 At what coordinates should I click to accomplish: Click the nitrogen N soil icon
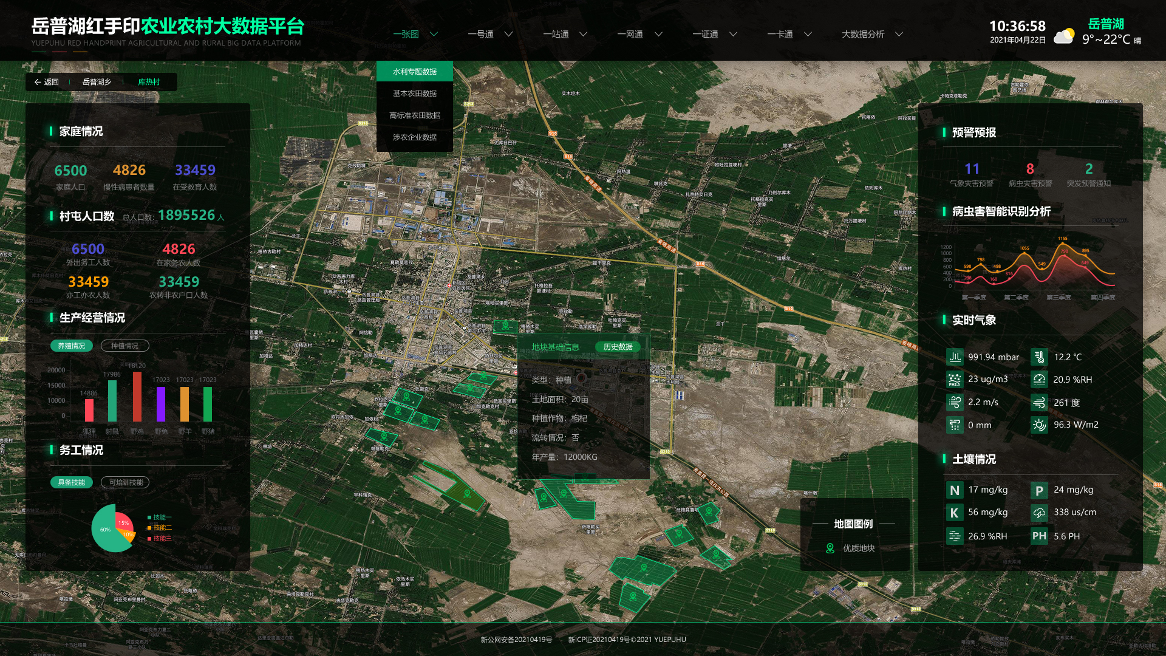pyautogui.click(x=955, y=490)
